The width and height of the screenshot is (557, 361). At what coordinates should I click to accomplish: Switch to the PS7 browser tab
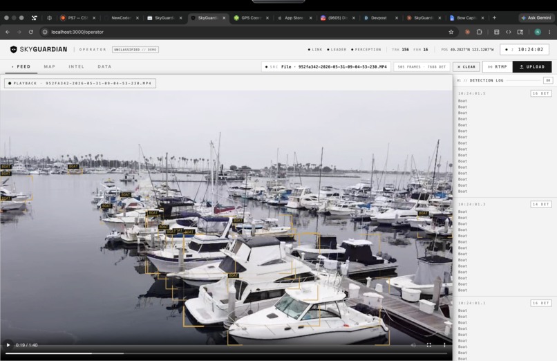78,18
